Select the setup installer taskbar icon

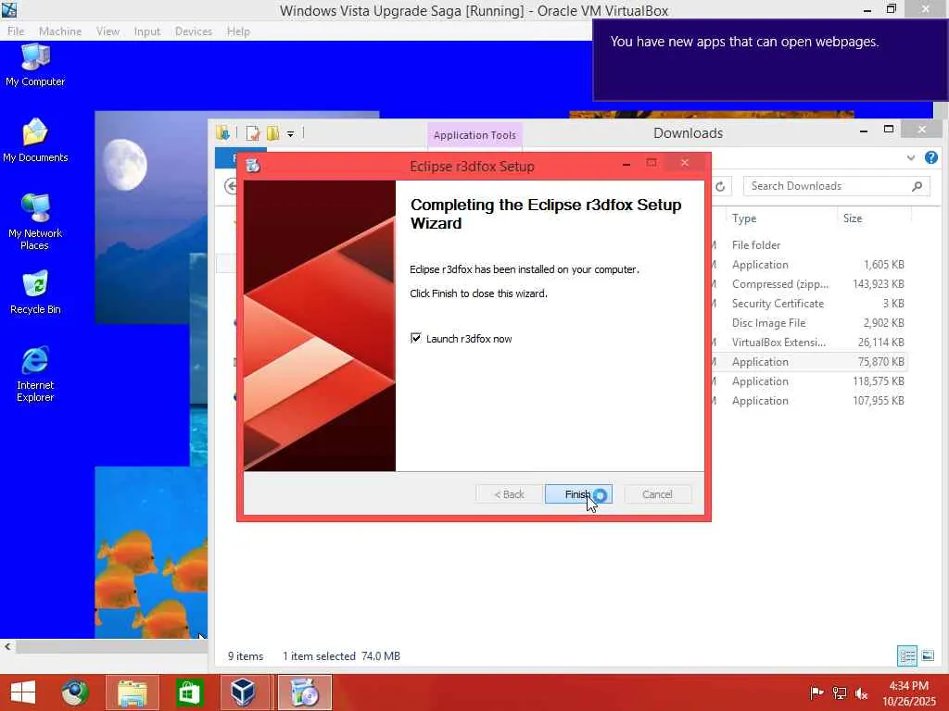(x=304, y=692)
